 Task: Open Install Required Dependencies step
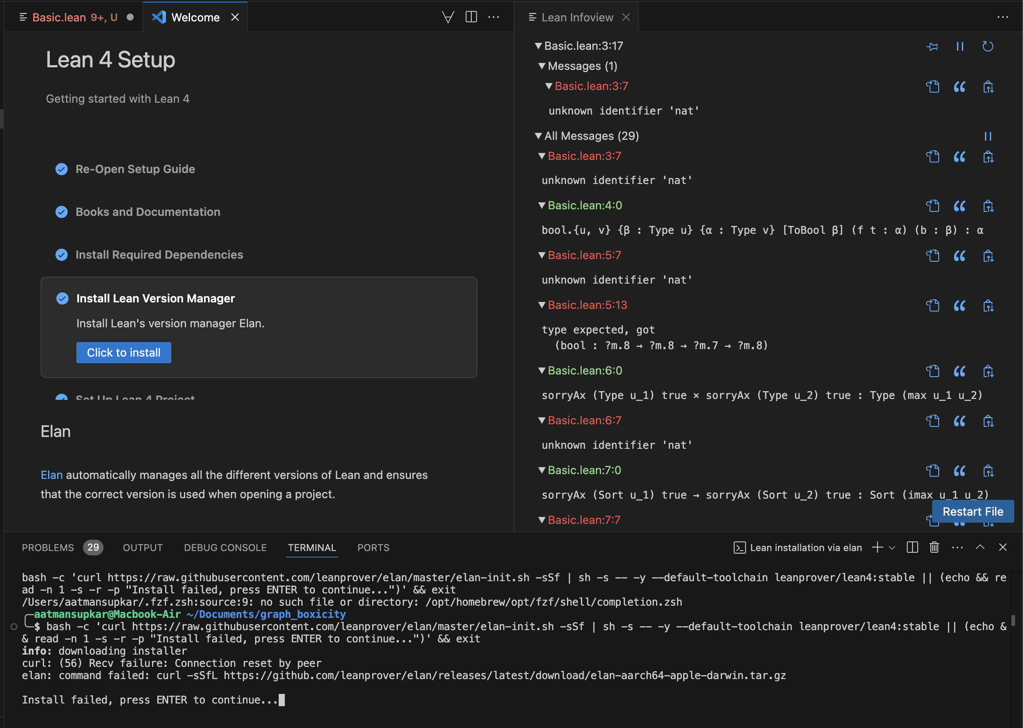(x=159, y=255)
